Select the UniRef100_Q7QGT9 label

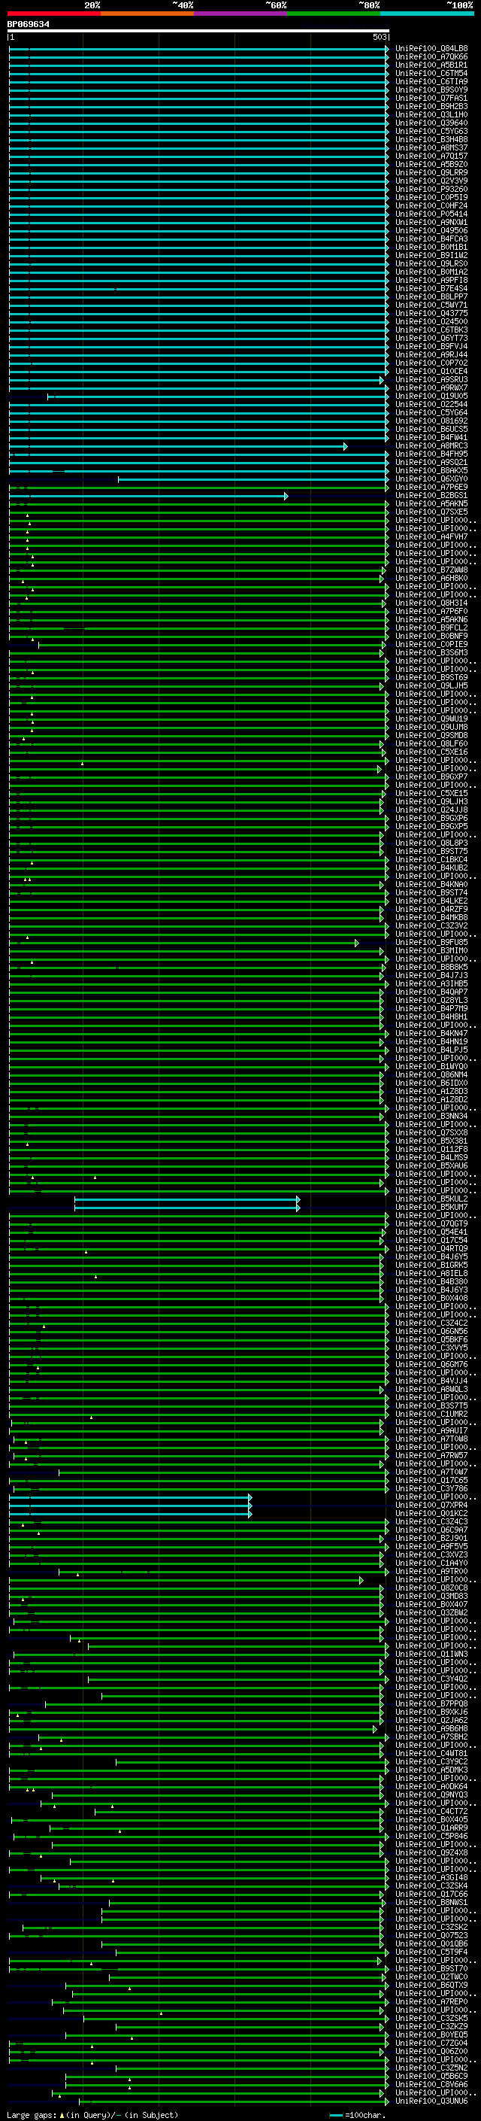[x=431, y=1224]
